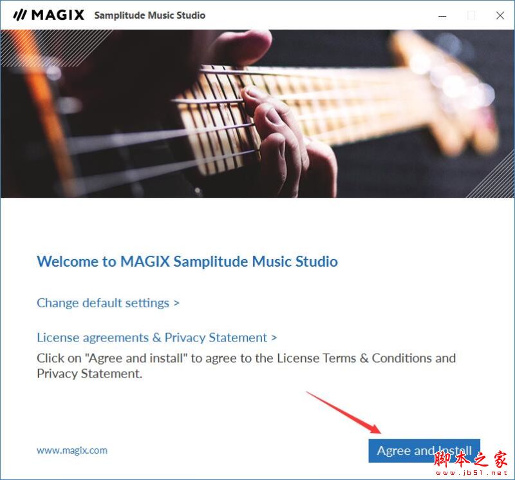Click the license terms instruction paragraph
515x480 pixels.
[x=247, y=365]
